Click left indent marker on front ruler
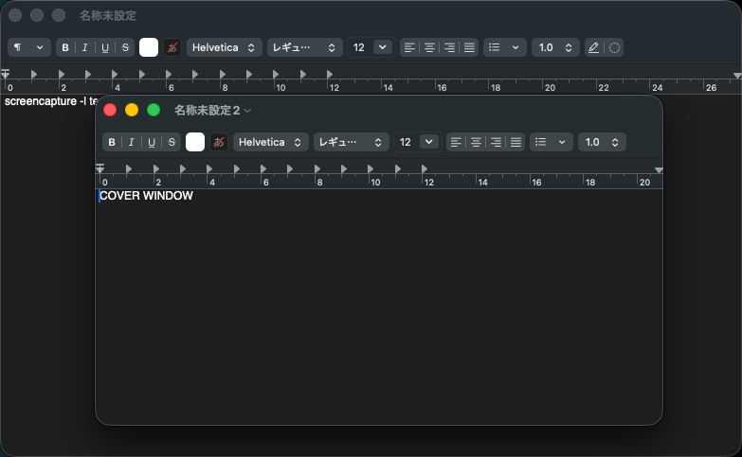The height and width of the screenshot is (457, 742). click(x=100, y=168)
